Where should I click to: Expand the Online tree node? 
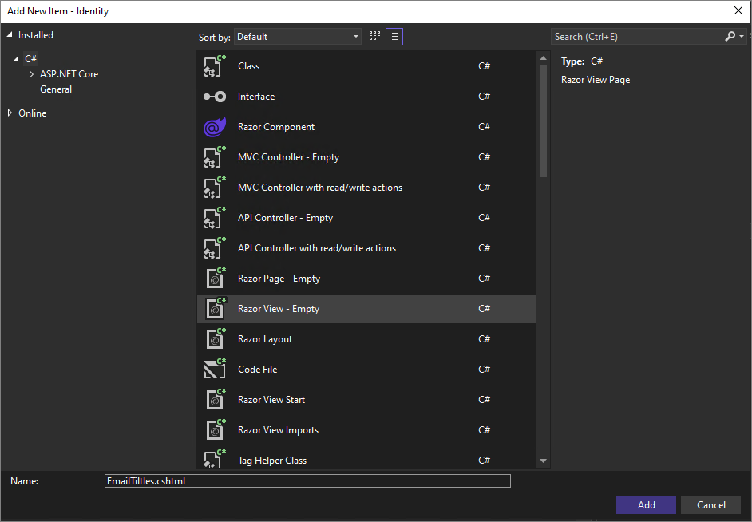pyautogui.click(x=10, y=113)
